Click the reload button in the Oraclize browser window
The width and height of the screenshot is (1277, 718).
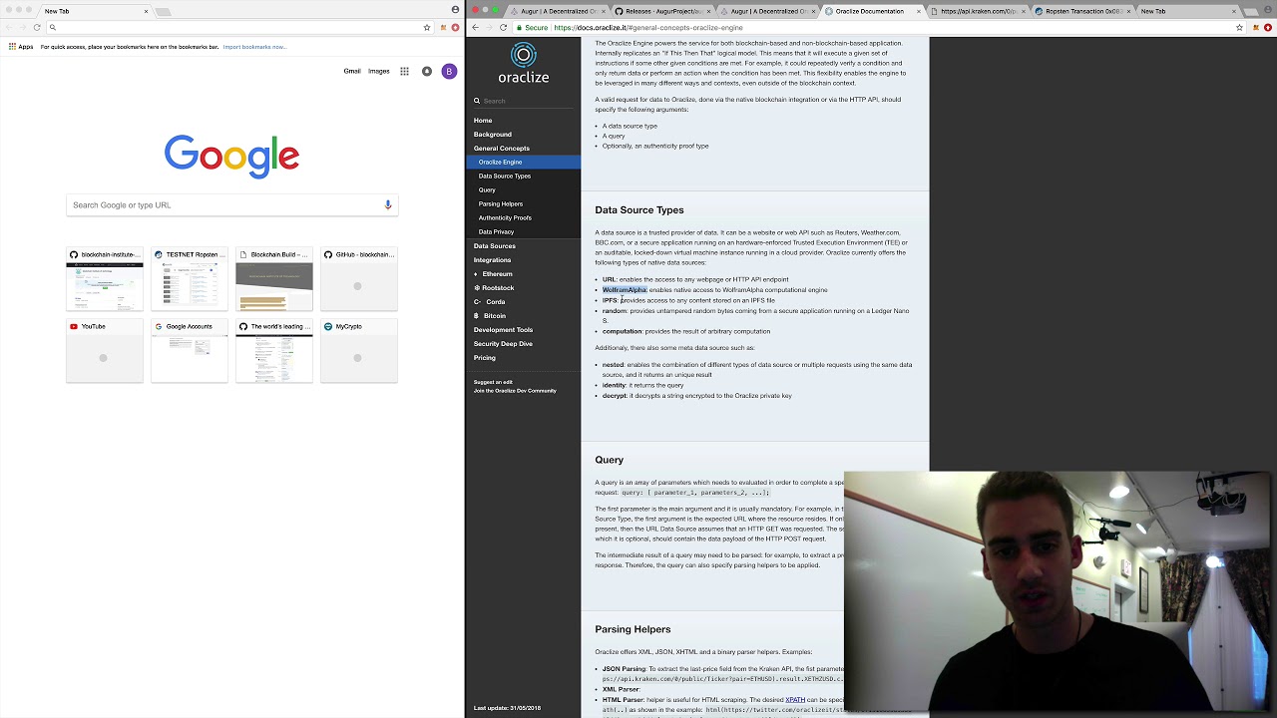[504, 27]
